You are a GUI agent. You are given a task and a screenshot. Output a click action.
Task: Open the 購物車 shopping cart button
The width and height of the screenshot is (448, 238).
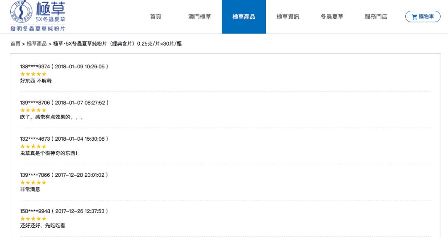[423, 17]
